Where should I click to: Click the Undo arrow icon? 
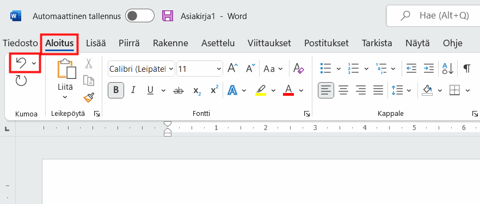[x=21, y=63]
